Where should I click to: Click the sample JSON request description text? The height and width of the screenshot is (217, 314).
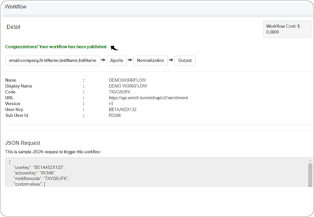(x=53, y=152)
